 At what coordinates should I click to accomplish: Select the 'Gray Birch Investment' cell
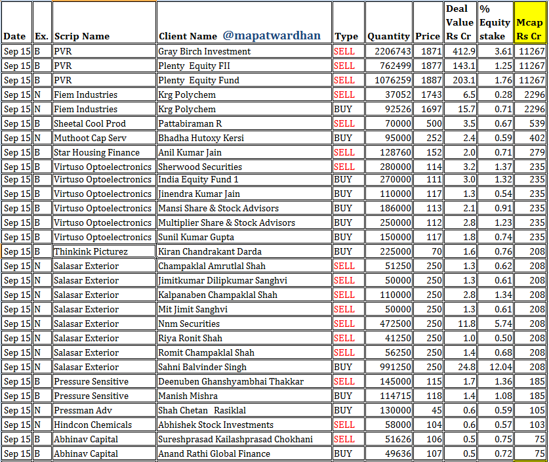245,51
